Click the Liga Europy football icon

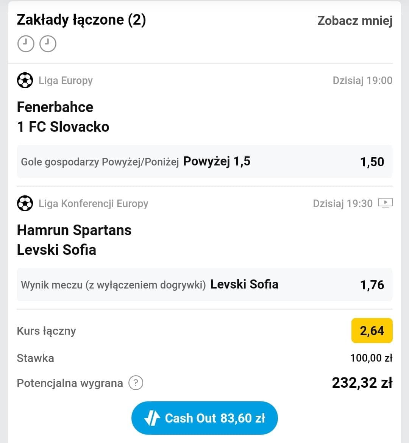25,80
